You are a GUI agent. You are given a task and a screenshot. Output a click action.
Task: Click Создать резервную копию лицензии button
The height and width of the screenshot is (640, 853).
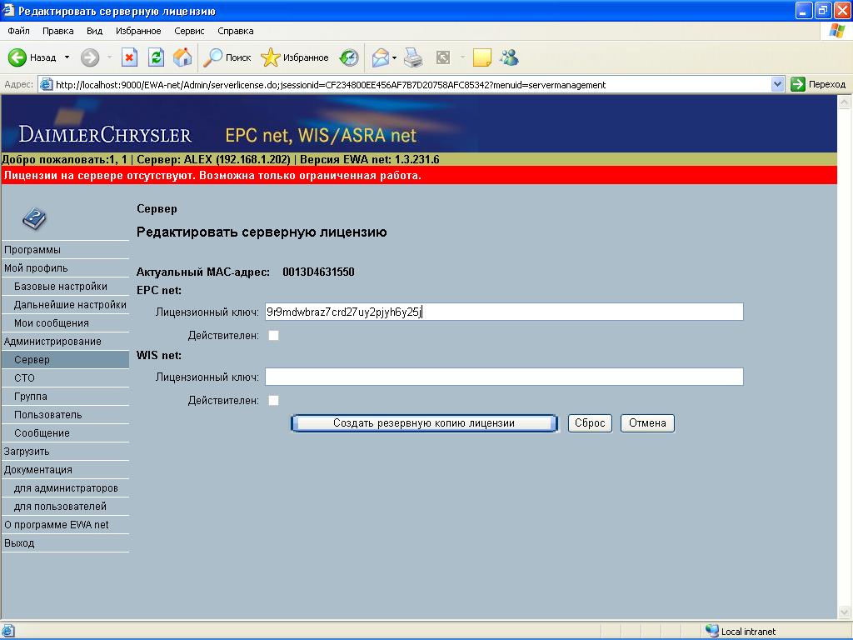point(424,422)
